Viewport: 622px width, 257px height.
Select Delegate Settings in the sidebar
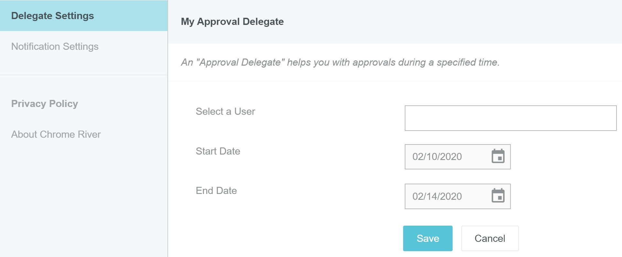pyautogui.click(x=52, y=16)
